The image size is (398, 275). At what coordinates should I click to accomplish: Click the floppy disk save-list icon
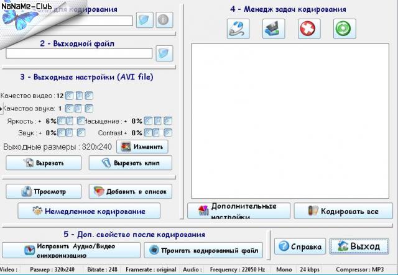272,29
